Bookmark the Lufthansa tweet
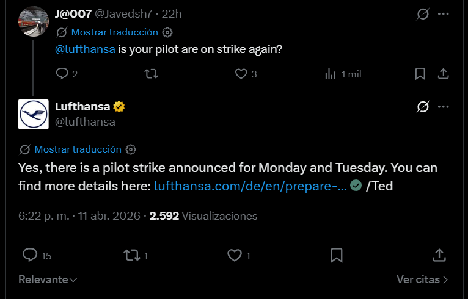Screen dimensions: 468x299 pos(337,255)
